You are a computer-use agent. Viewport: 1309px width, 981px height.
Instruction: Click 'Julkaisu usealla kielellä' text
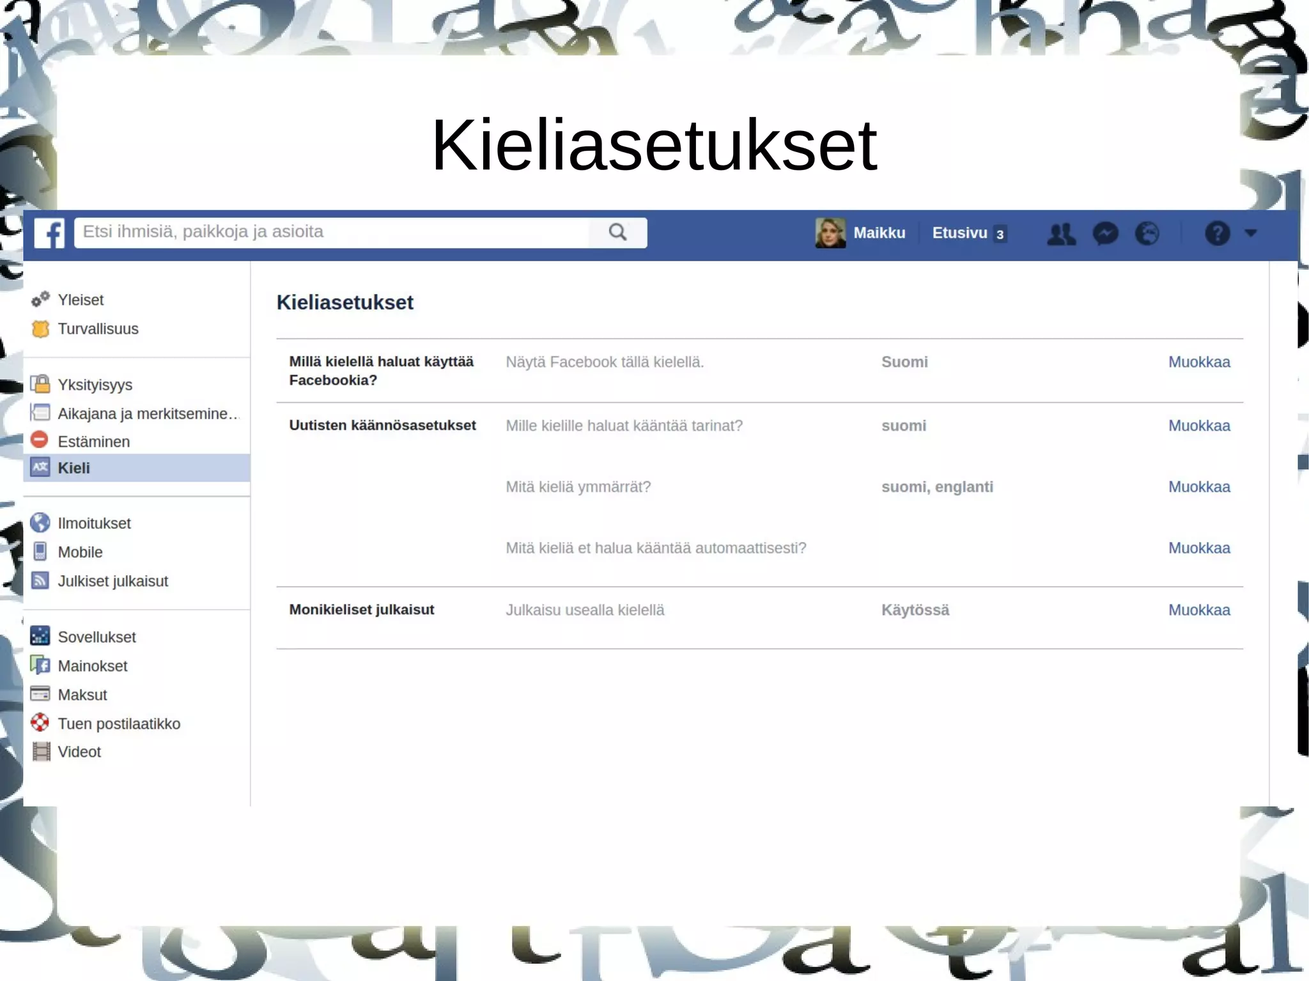[585, 610]
